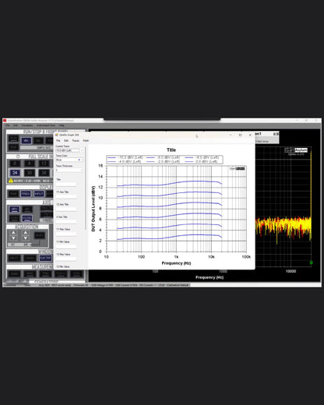Expand the Trace Color dropdown
Image resolution: width=324 pixels, height=405 pixels.
(69, 160)
